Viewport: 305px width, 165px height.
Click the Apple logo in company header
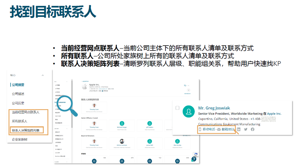coord(84,86)
